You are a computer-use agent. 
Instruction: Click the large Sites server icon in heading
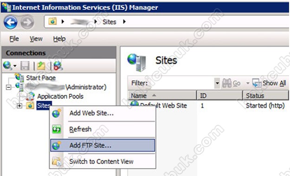tap(137, 62)
